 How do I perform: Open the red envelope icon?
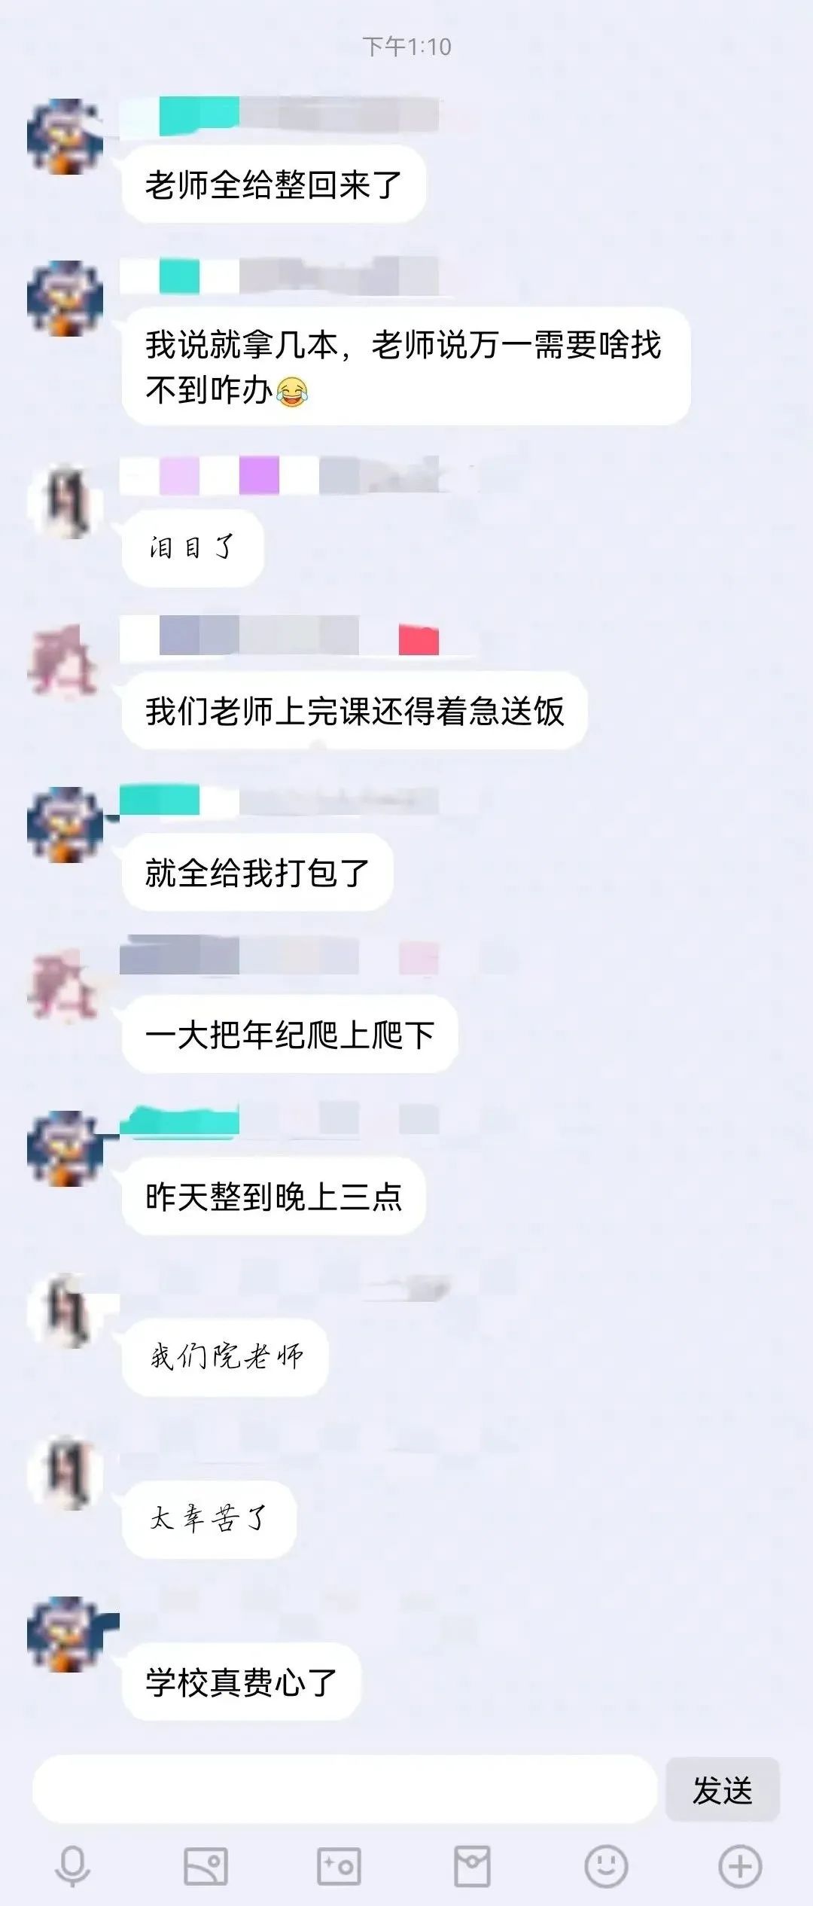point(472,1866)
